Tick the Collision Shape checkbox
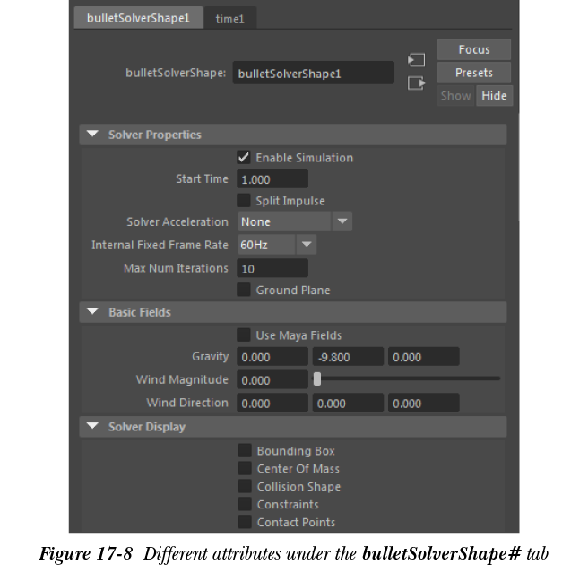Viewport: 588px width, 573px height. (x=244, y=487)
